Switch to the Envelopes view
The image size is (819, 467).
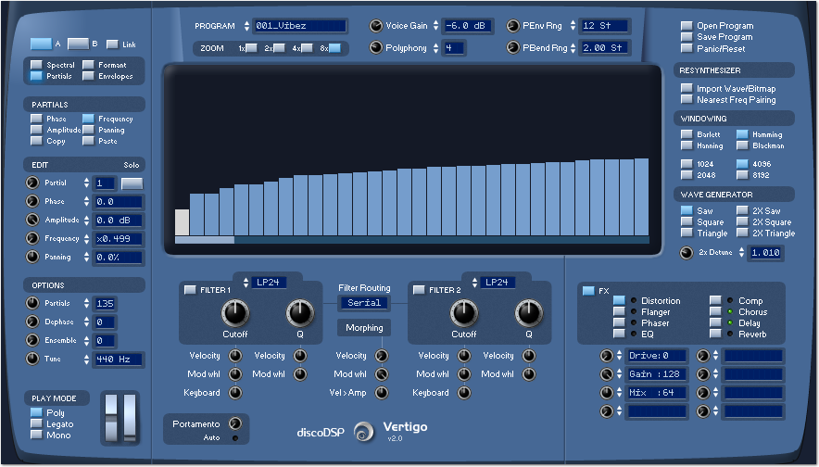click(89, 76)
